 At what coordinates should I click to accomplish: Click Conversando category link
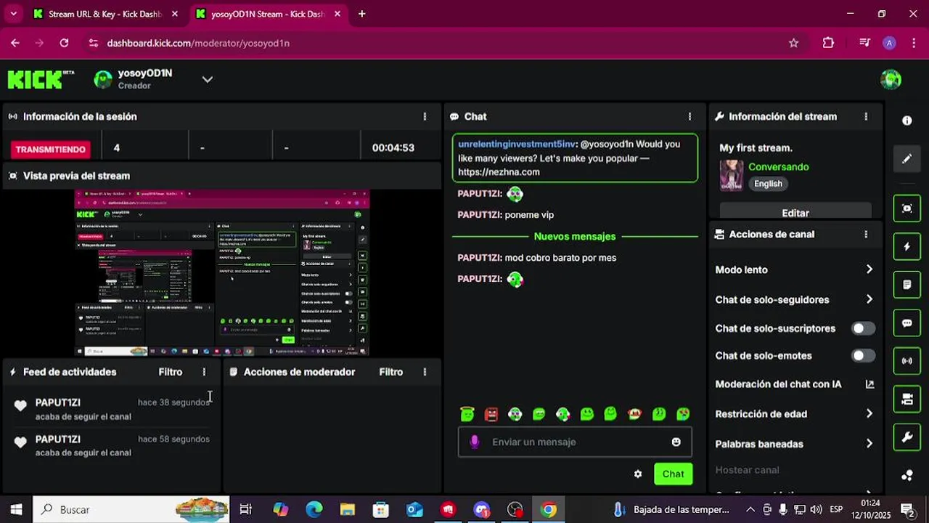[778, 167]
